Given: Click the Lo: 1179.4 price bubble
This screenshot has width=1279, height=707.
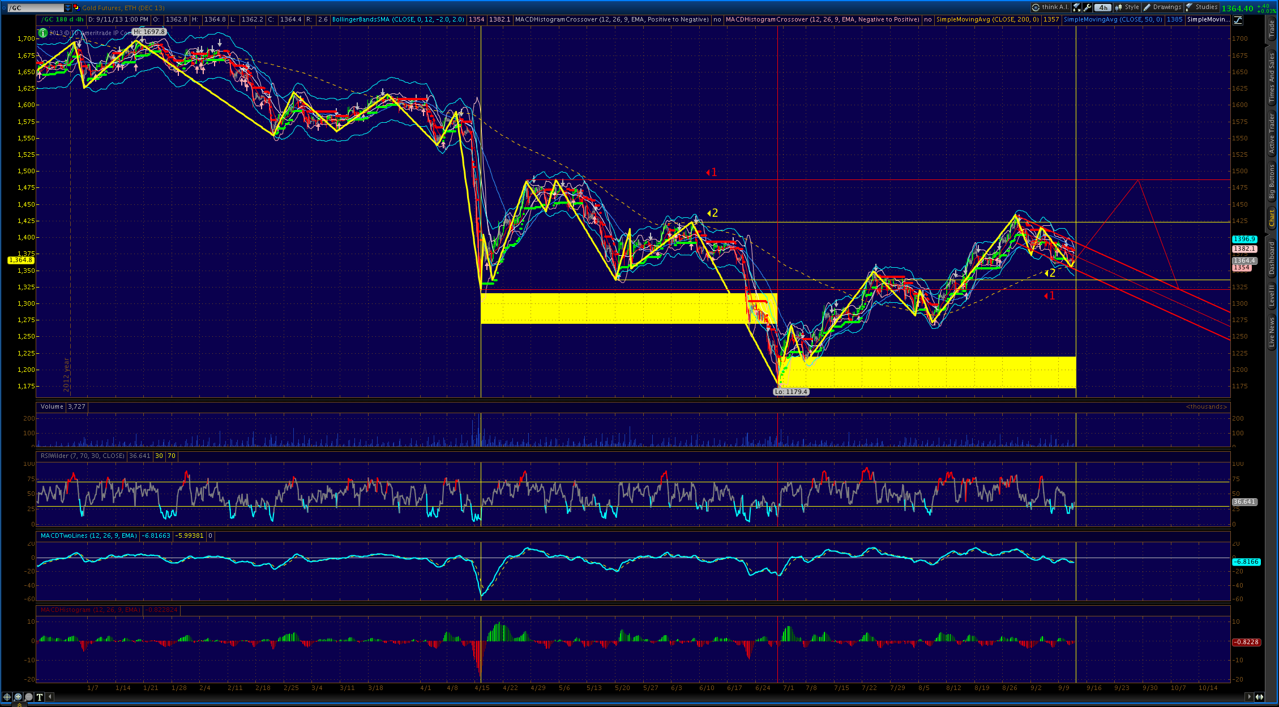Looking at the screenshot, I should tap(791, 392).
